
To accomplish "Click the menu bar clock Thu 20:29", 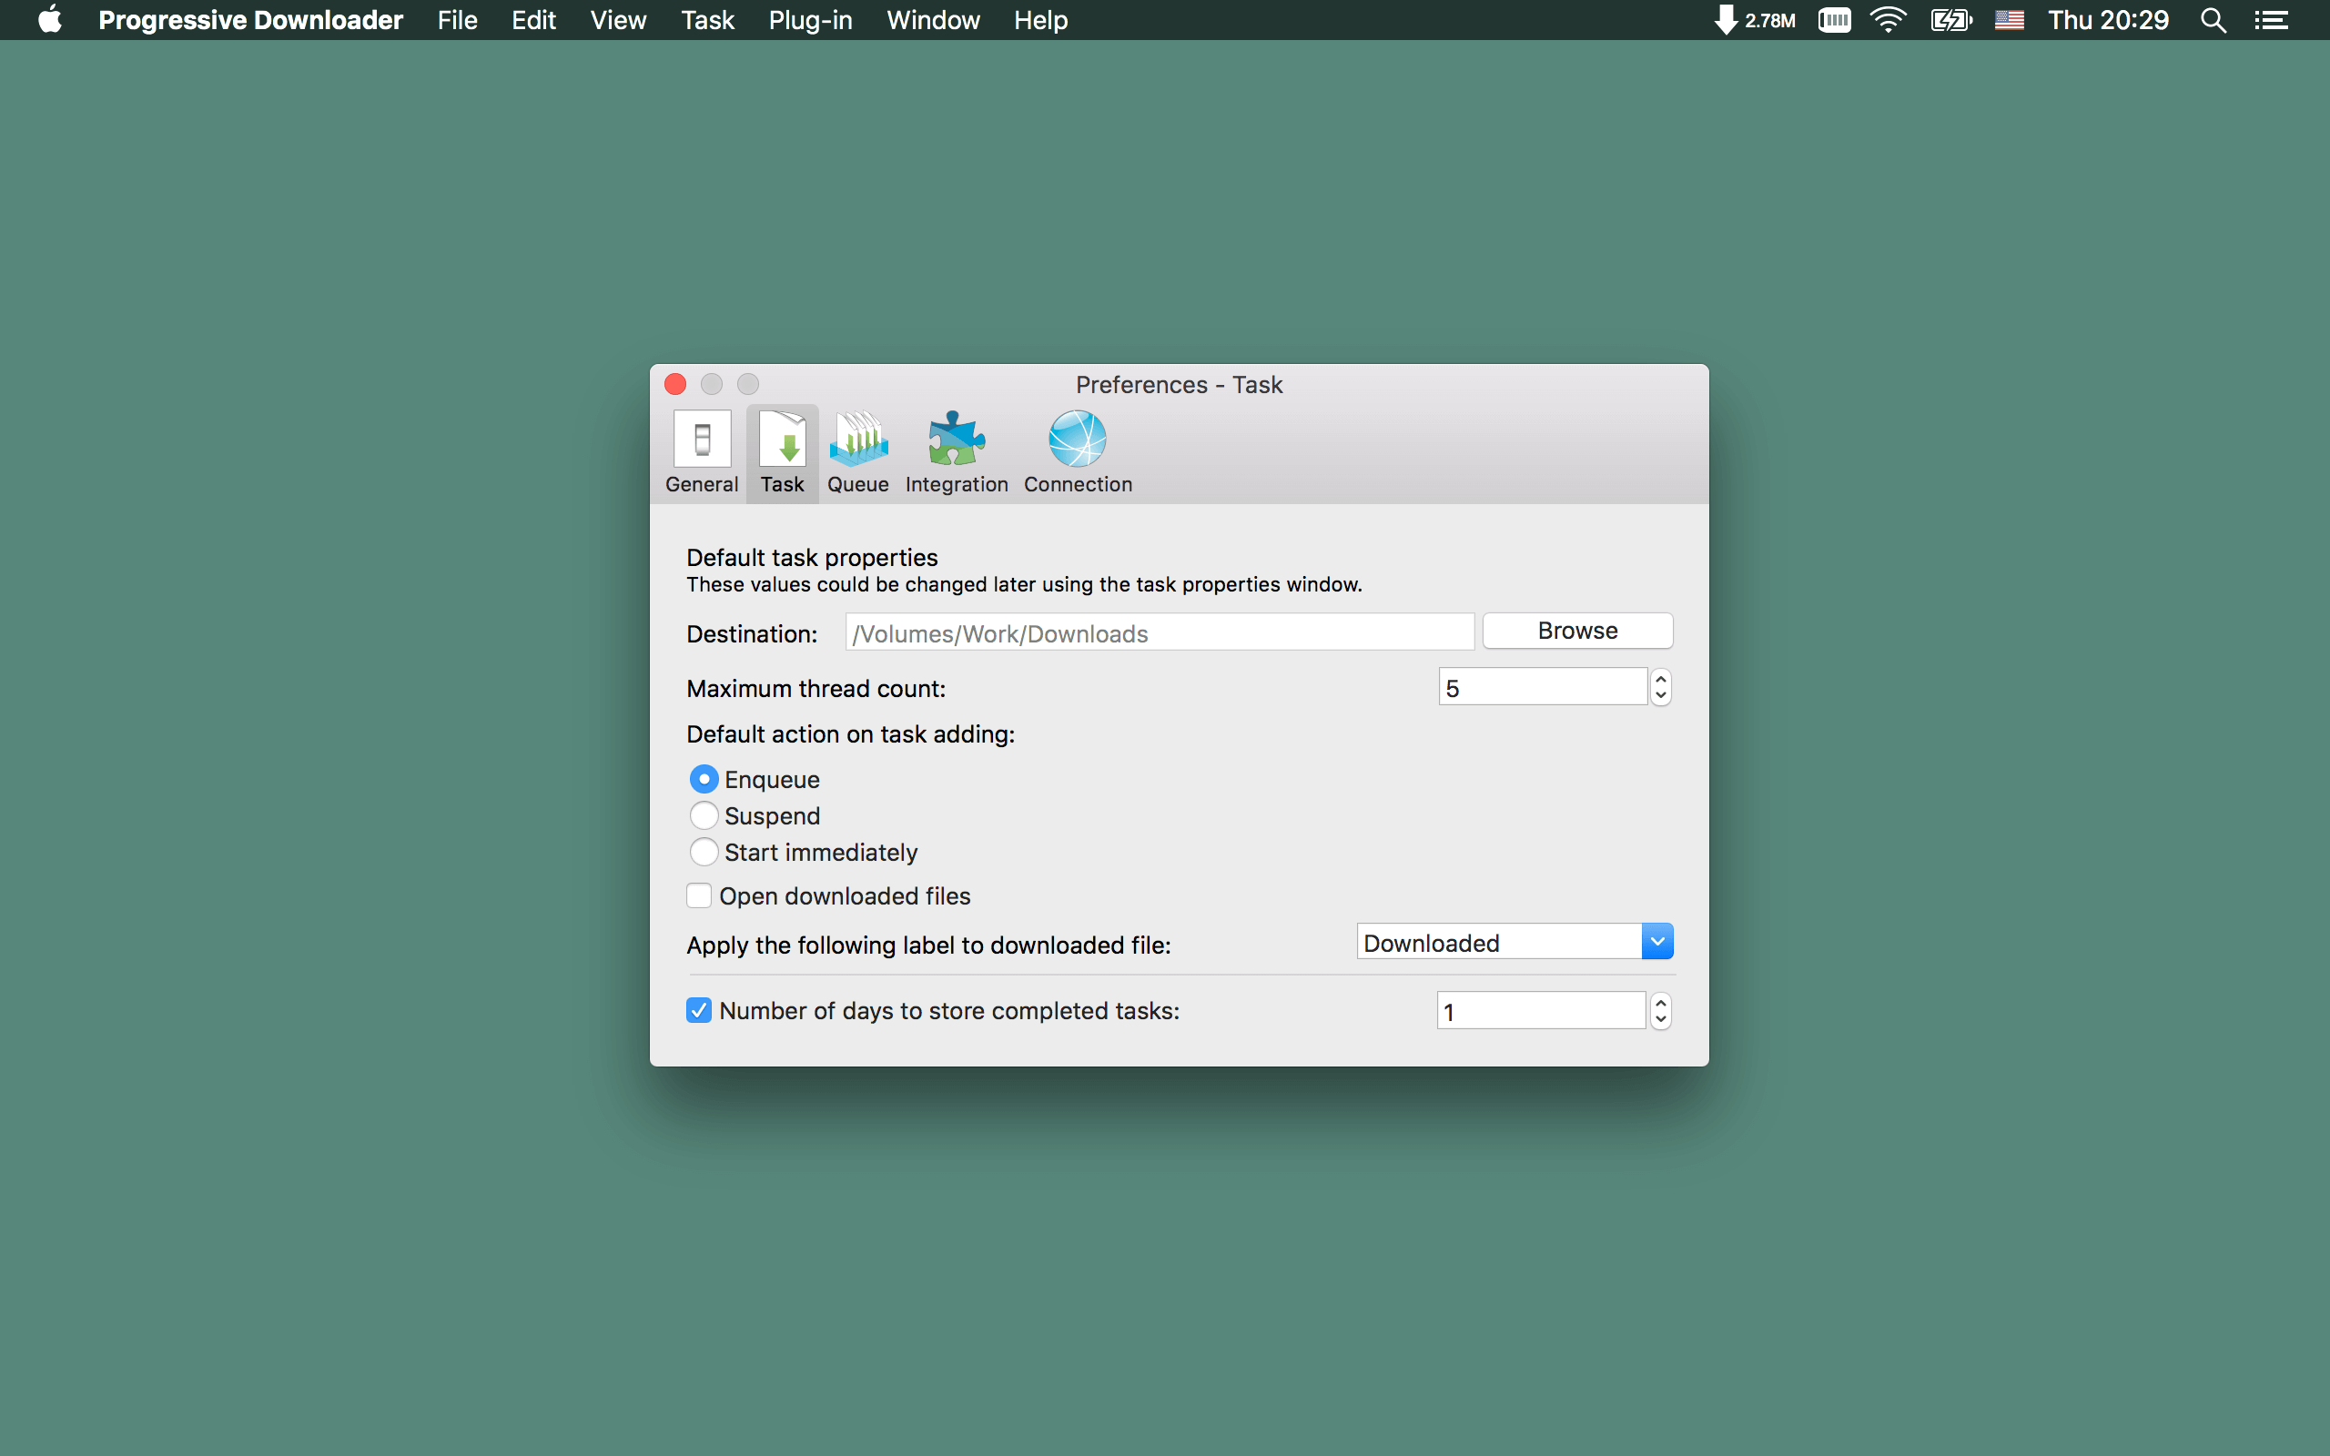I will click(x=2108, y=20).
